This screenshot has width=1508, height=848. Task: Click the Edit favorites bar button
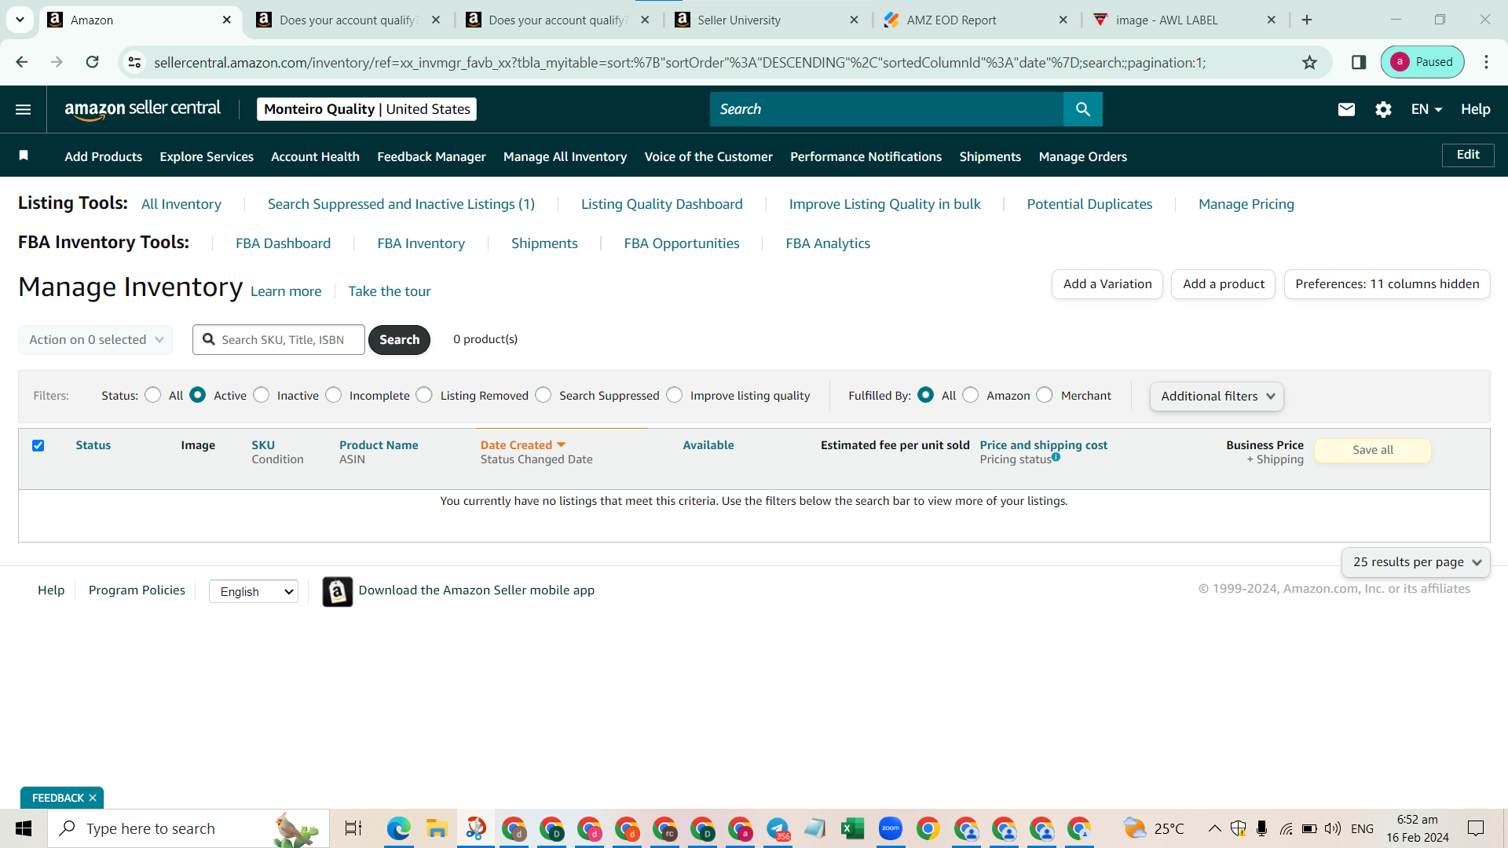[1468, 155]
